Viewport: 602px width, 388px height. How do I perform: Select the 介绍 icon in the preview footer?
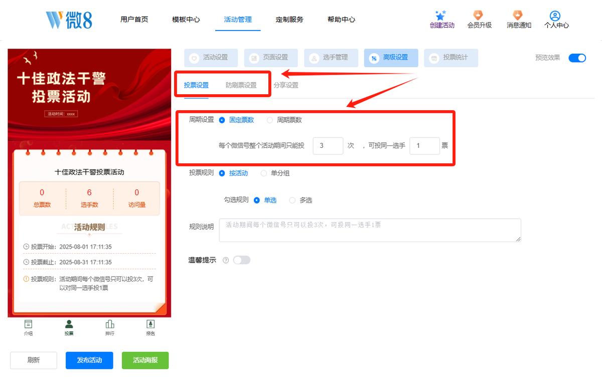point(29,324)
